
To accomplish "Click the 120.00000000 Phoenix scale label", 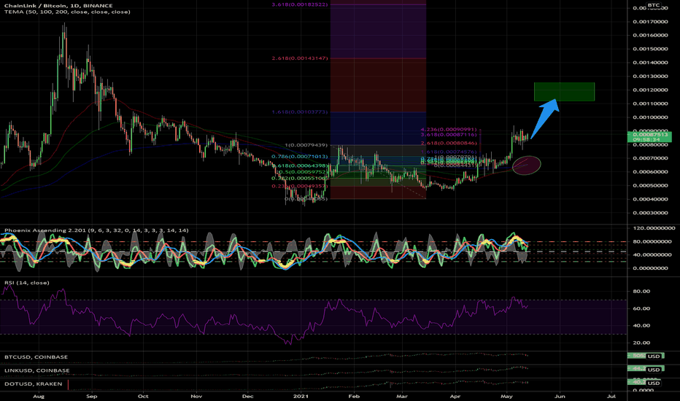I will 654,227.
